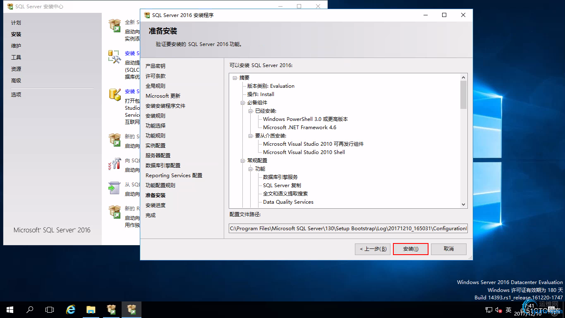Select 安装 in the Installation Center sidebar
Viewport: 565px width, 318px height.
16,34
